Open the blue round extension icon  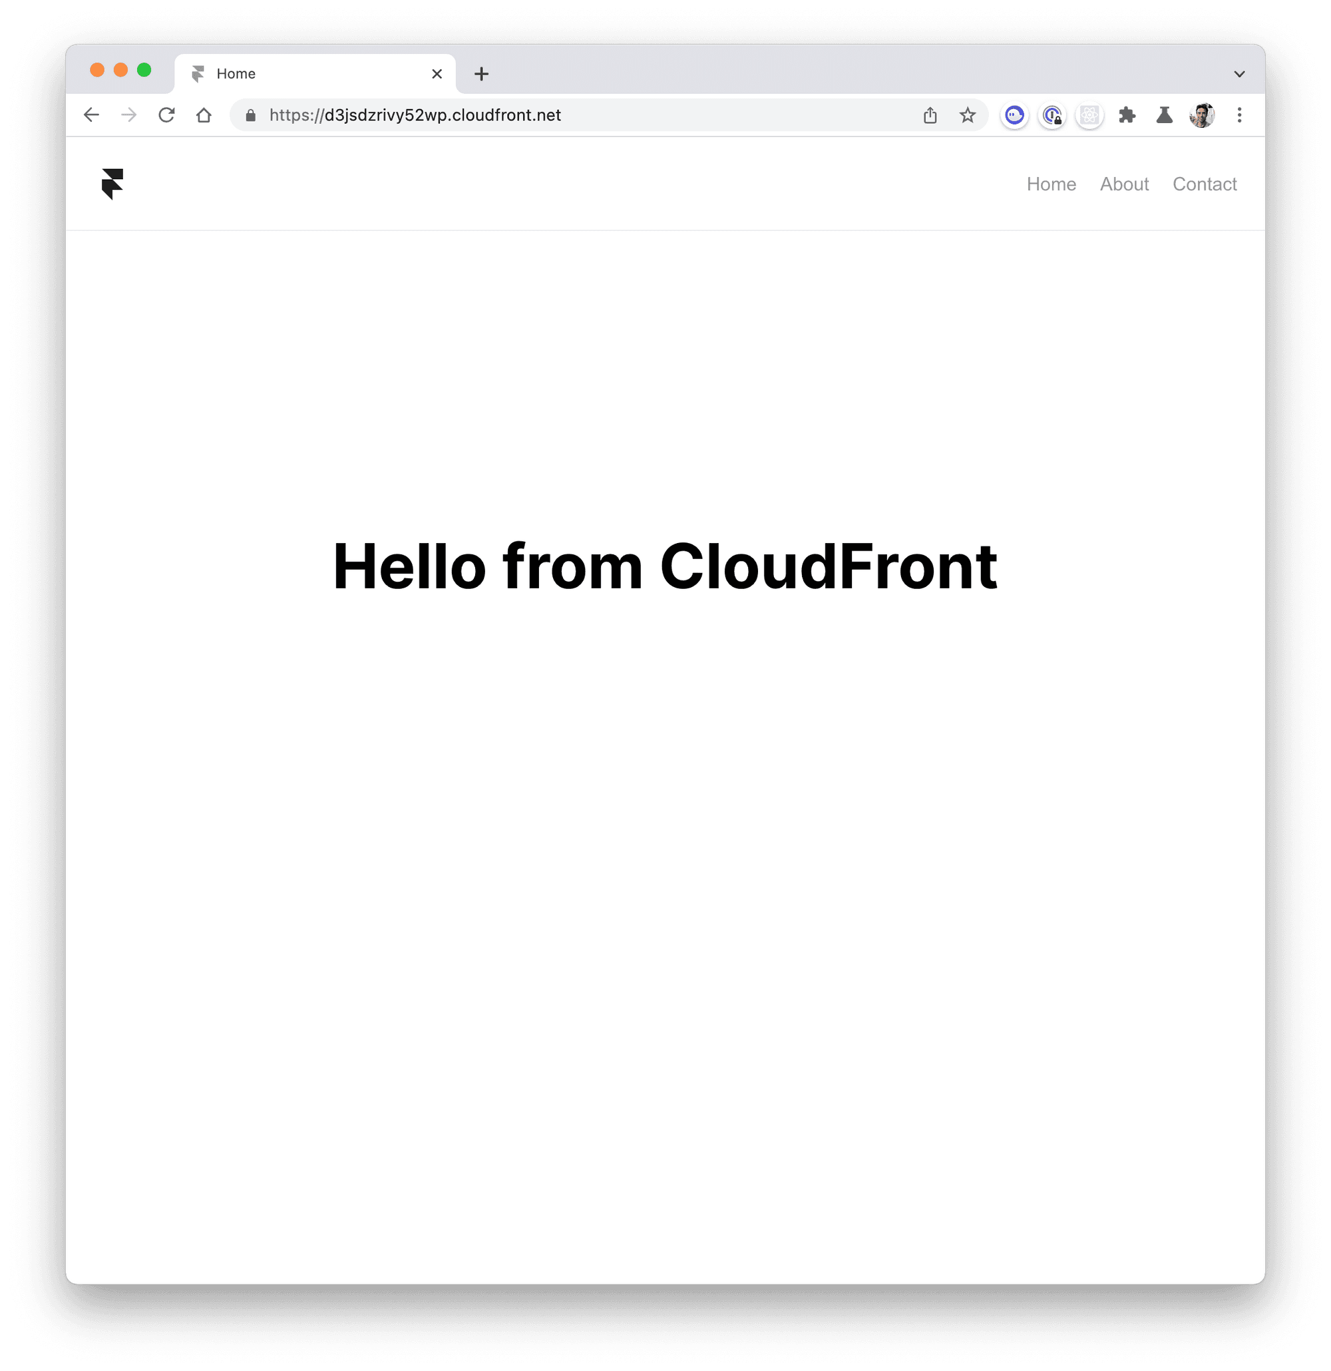pyautogui.click(x=1015, y=114)
